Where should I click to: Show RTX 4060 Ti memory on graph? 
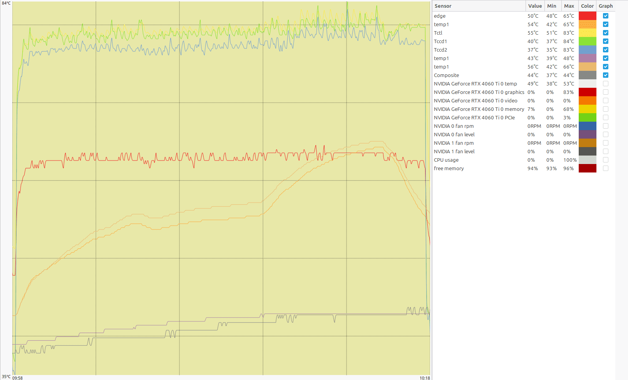pos(606,109)
